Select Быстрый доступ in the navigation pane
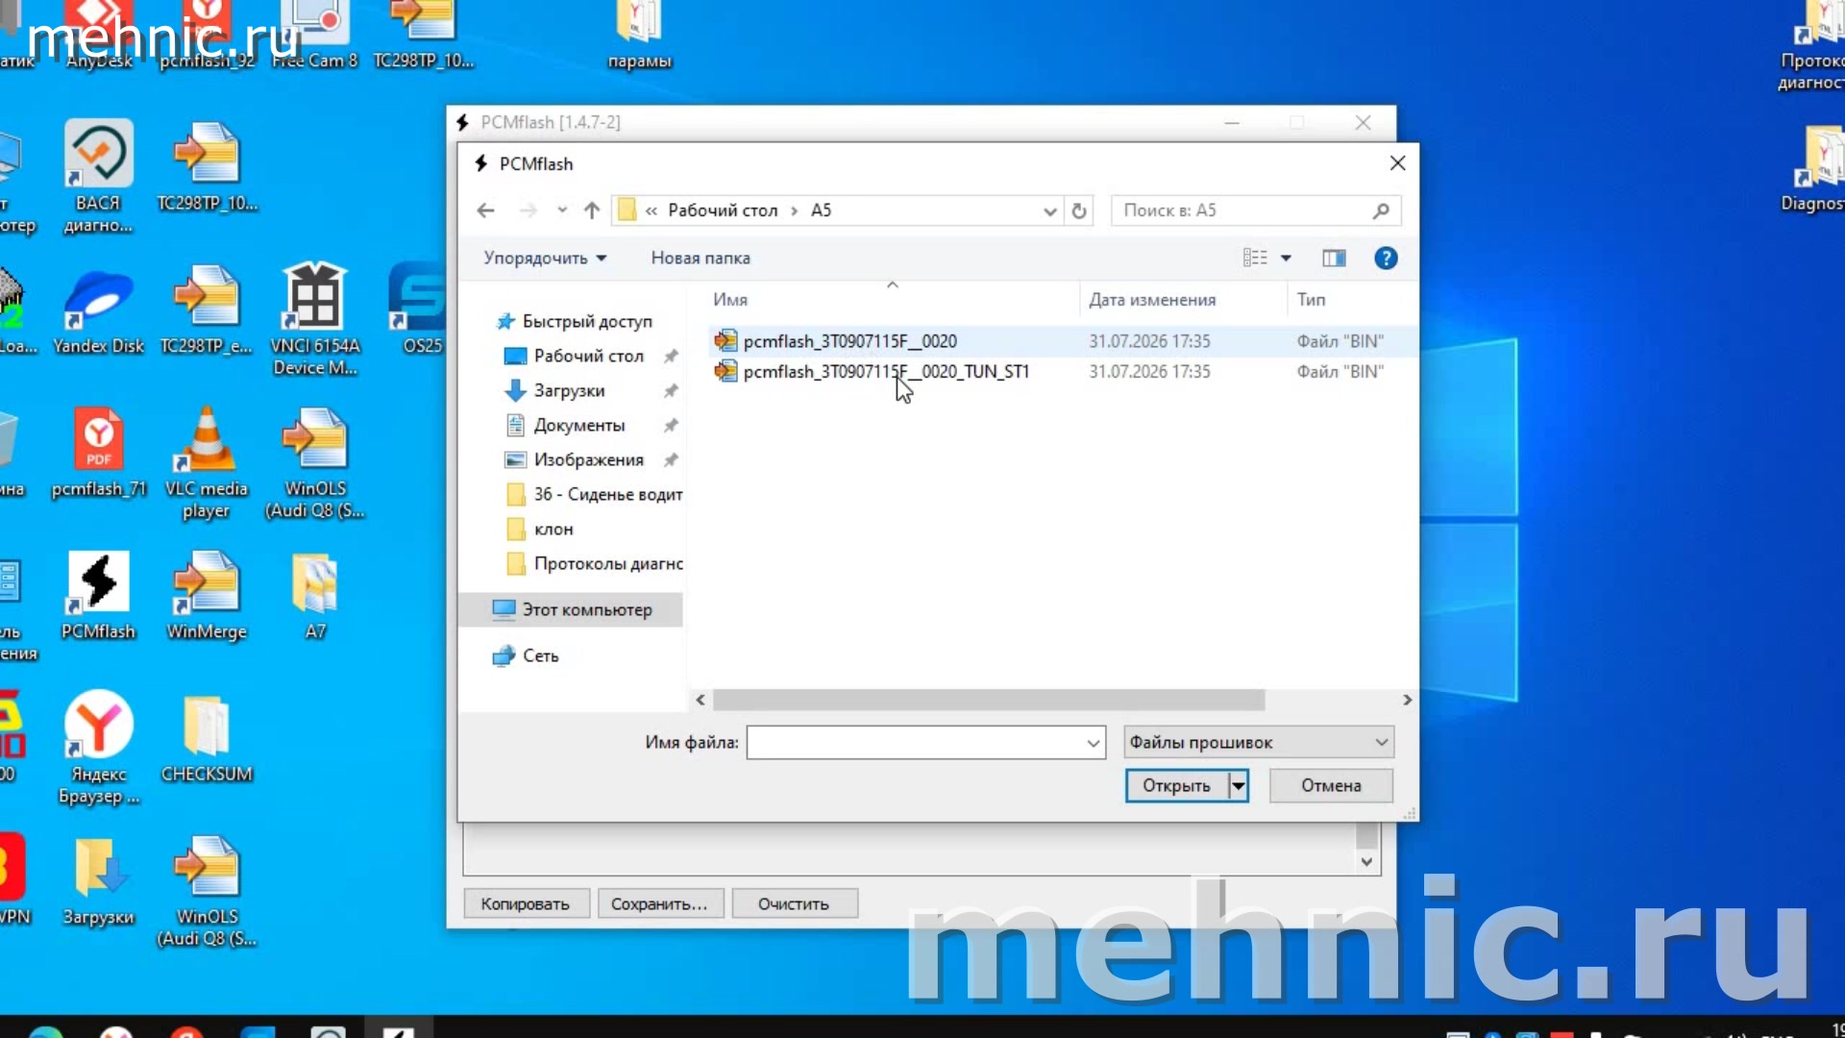 (x=586, y=321)
